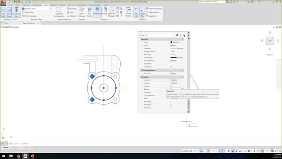The image size is (282, 159).
Task: Click the Material ByLayer value
Action: pos(173,74)
